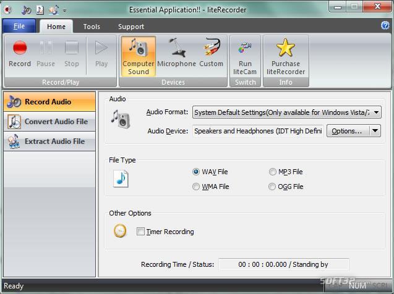Switch to the Home tab
394x294 pixels.
(x=56, y=27)
